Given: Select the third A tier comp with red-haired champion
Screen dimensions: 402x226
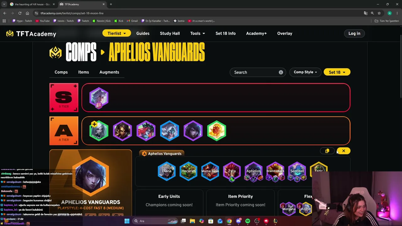Looking at the screenshot, I should [146, 131].
